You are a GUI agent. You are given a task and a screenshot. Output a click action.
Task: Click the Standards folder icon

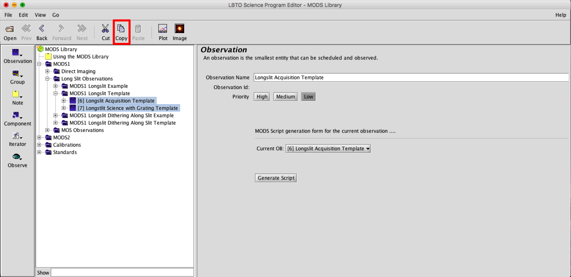(49, 152)
